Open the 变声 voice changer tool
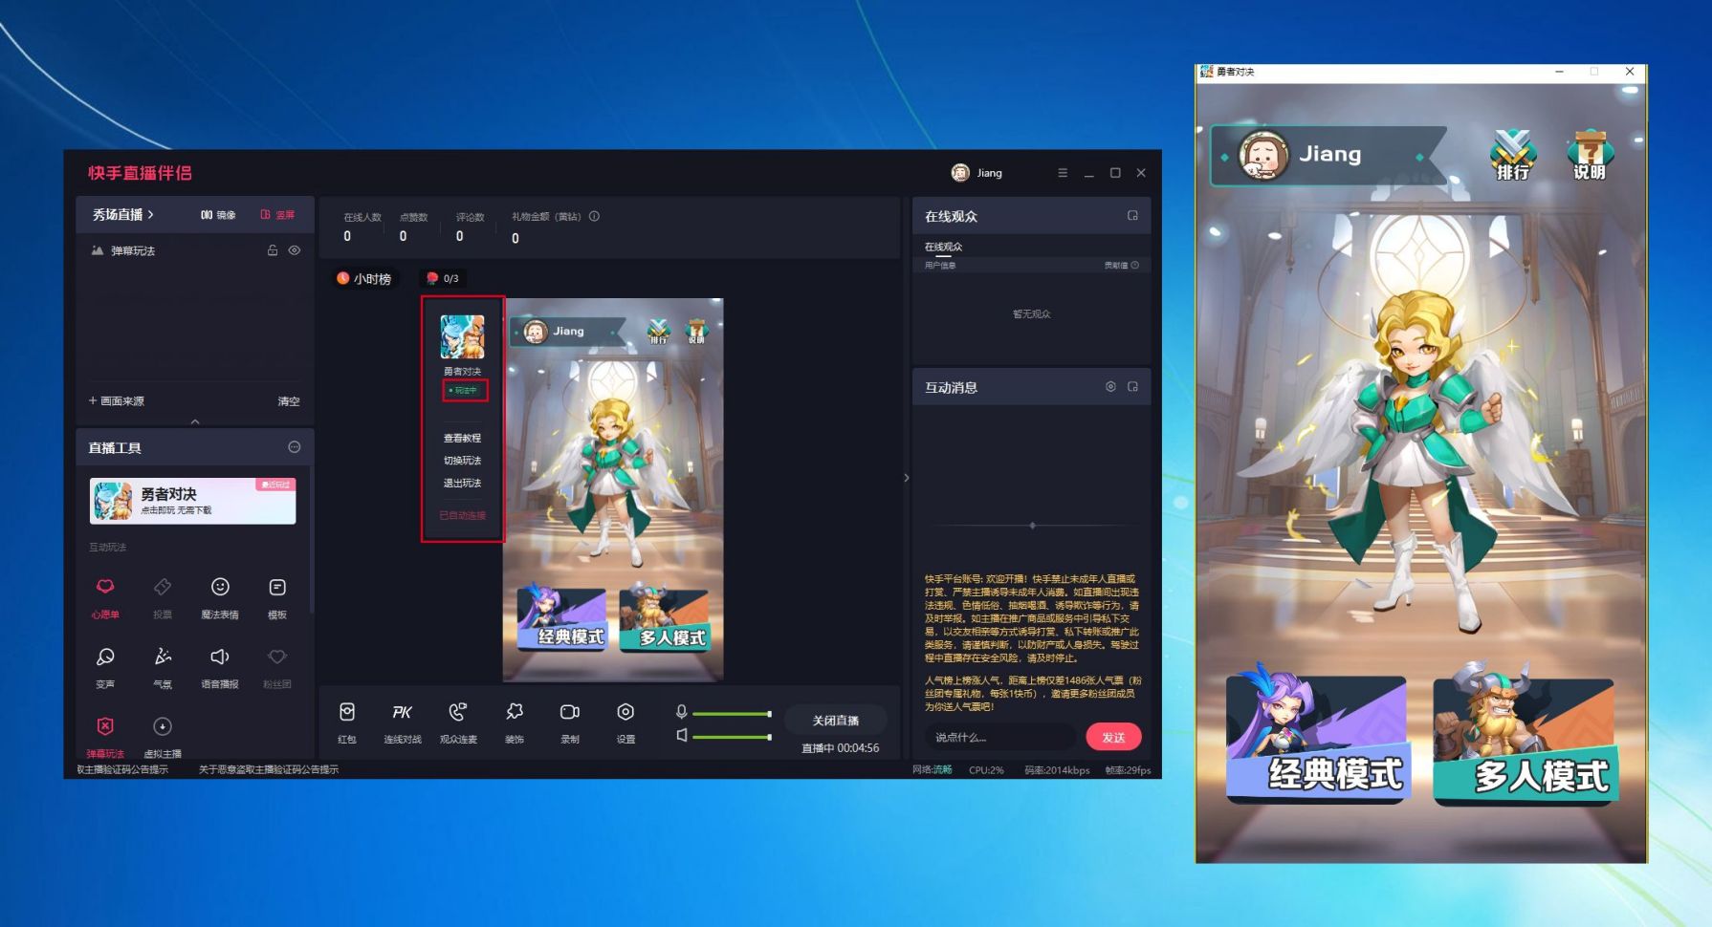The height and width of the screenshot is (927, 1712). 105,667
